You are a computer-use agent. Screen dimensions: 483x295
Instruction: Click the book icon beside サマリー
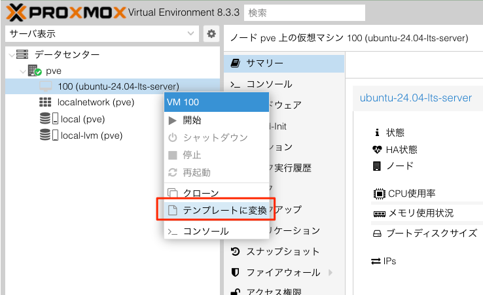coord(236,63)
